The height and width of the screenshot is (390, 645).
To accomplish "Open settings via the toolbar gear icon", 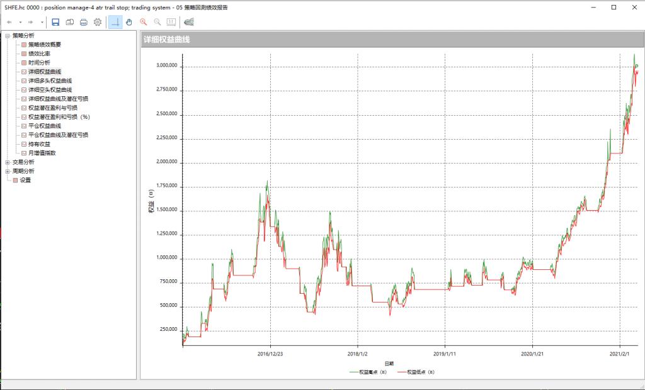I will pos(98,22).
